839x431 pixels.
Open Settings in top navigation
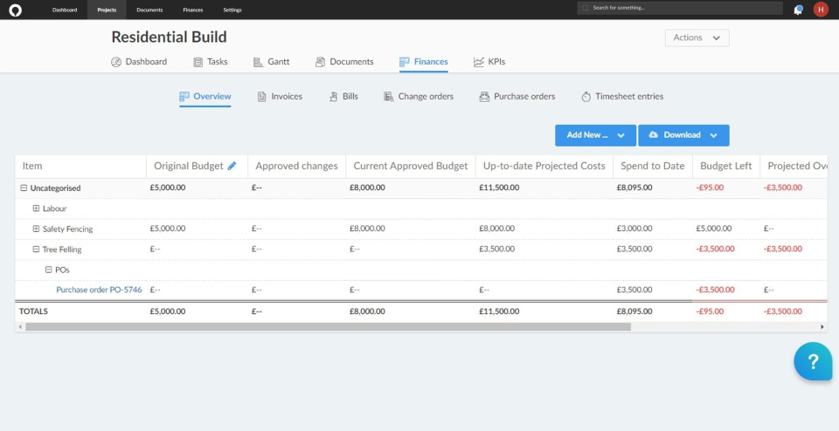click(232, 10)
